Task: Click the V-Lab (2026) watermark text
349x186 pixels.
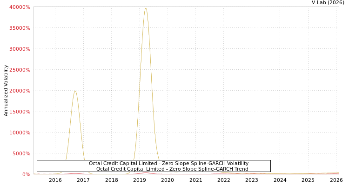Action: [328, 2]
